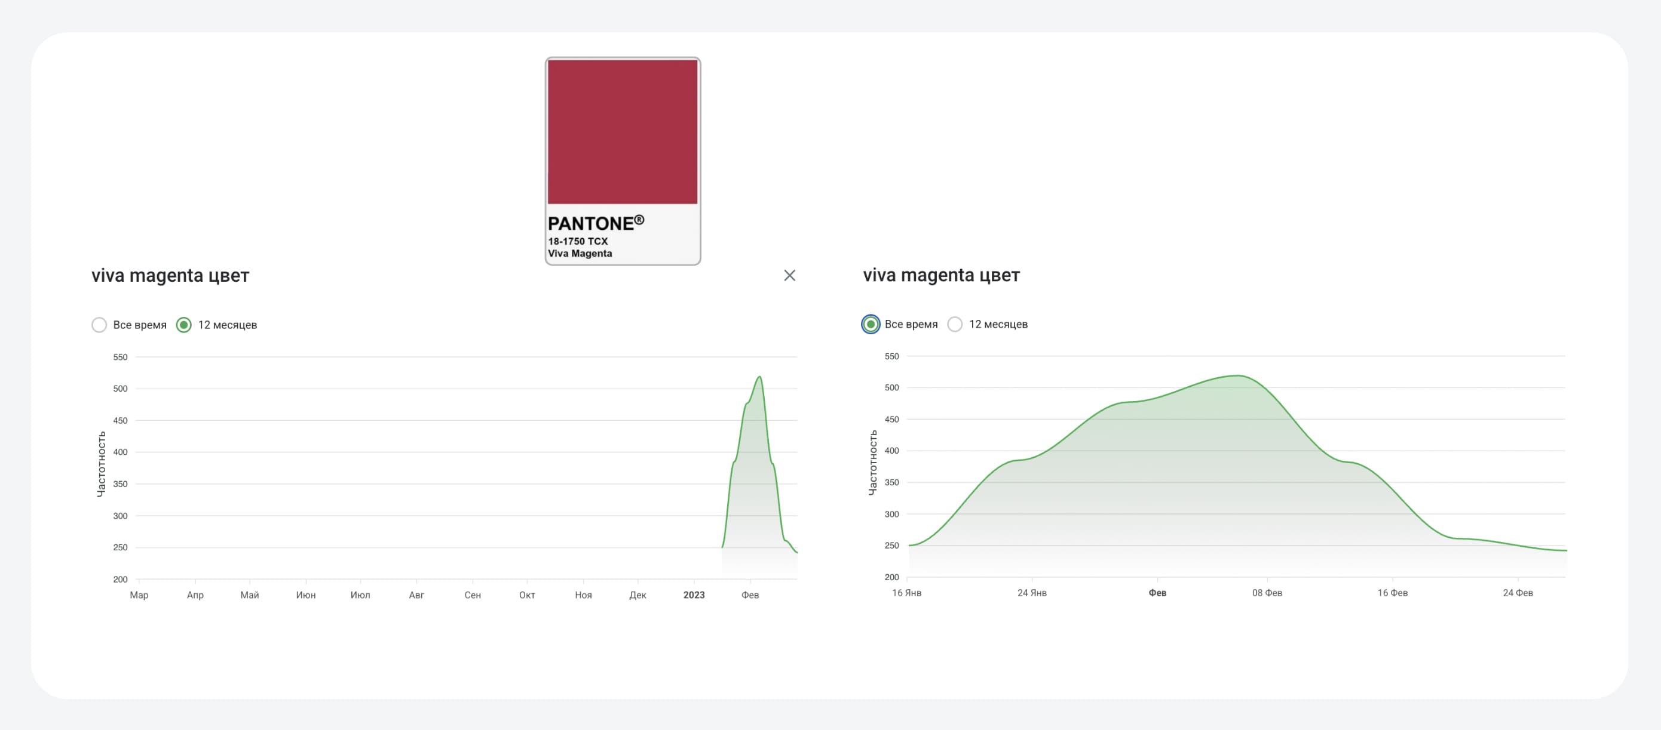Click right 'viva magenta цвет' title
The image size is (1661, 730).
click(x=942, y=275)
